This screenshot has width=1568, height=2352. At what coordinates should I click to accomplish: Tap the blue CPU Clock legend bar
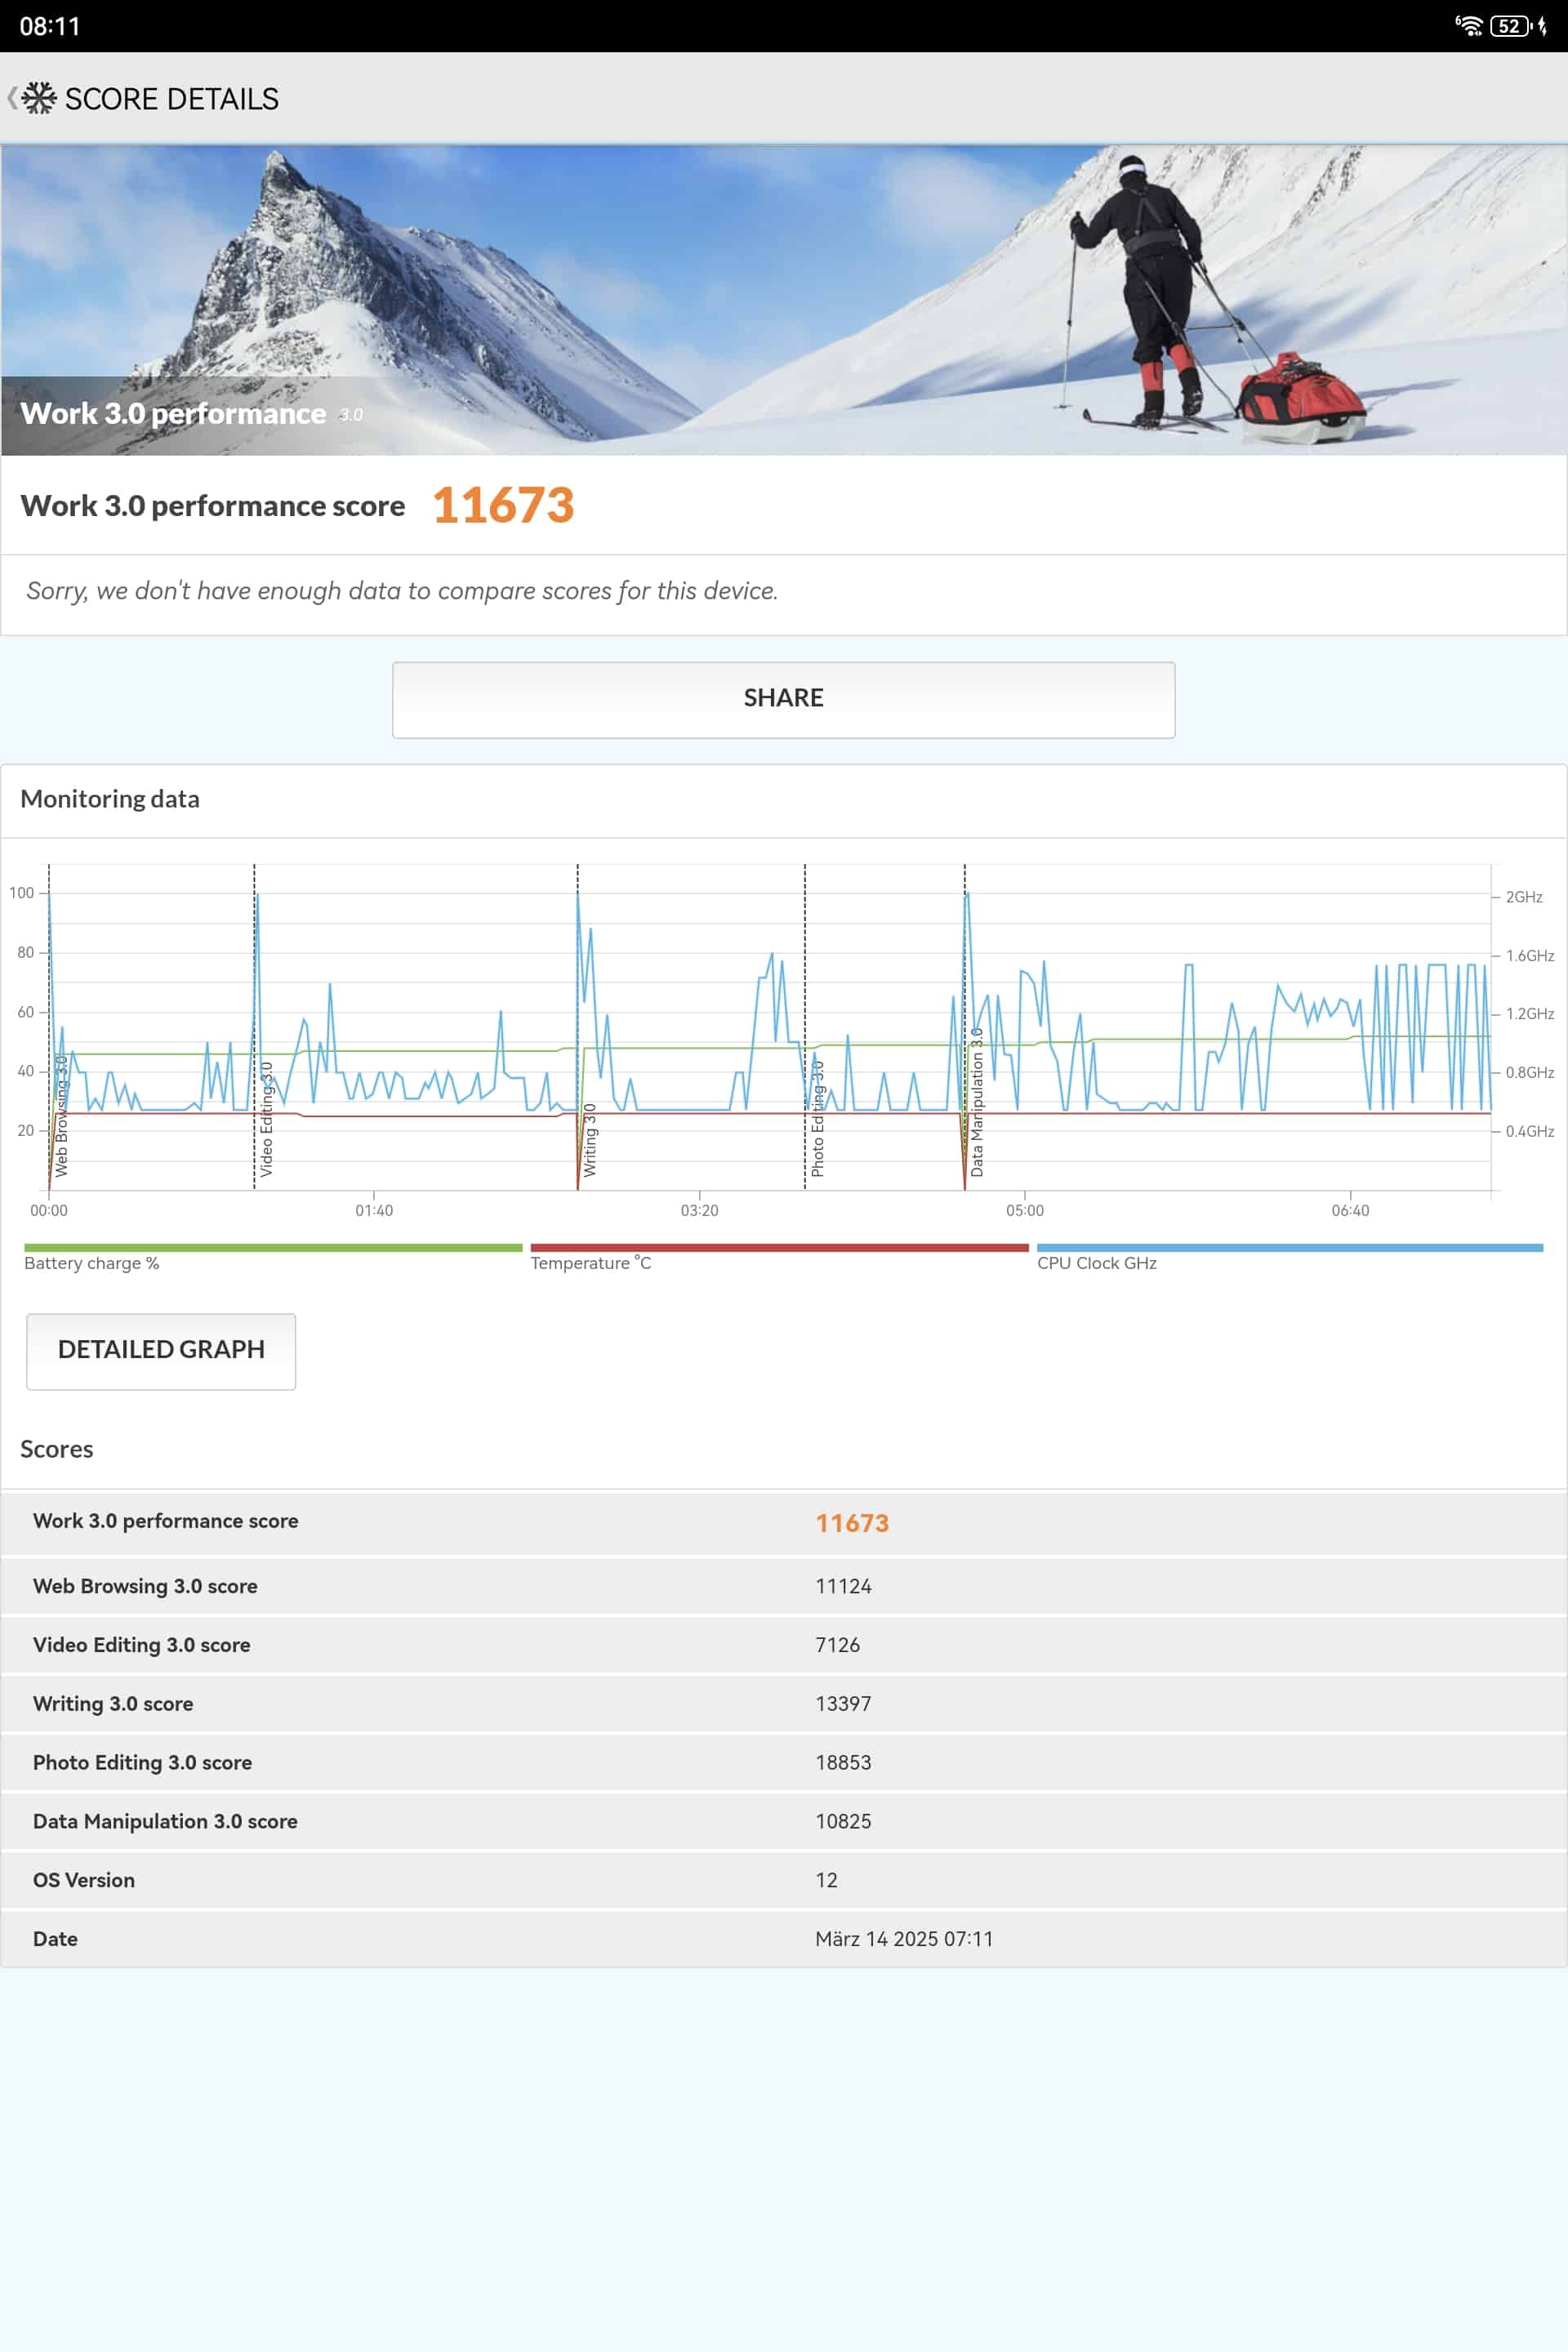(x=1289, y=1248)
